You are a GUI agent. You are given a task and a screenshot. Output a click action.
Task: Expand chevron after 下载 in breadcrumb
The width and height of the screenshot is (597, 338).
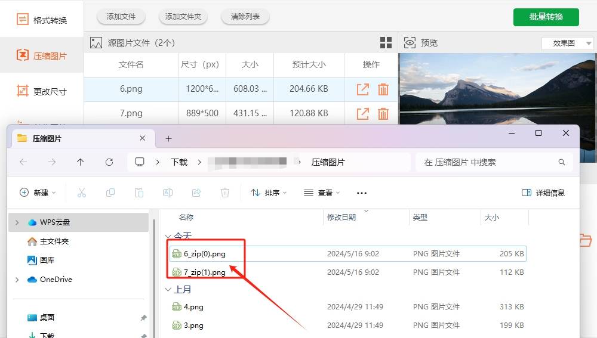199,162
